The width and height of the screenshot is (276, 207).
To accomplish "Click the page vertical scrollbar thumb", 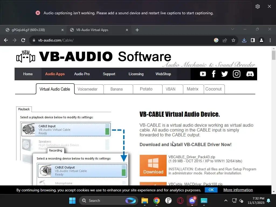I will [x=274, y=55].
